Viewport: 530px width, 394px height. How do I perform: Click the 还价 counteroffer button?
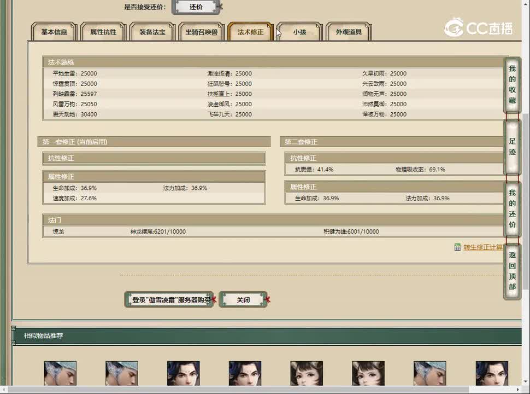(196, 8)
